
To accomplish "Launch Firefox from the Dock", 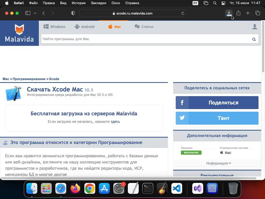I will tap(75, 188).
